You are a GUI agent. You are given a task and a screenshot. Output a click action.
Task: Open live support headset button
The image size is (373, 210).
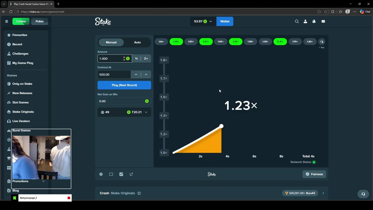pos(363,194)
